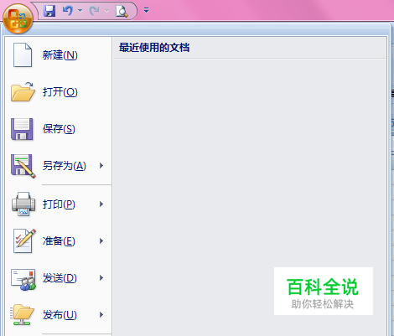The width and height of the screenshot is (394, 336).
Task: Click the round Office button
Action: click(18, 18)
